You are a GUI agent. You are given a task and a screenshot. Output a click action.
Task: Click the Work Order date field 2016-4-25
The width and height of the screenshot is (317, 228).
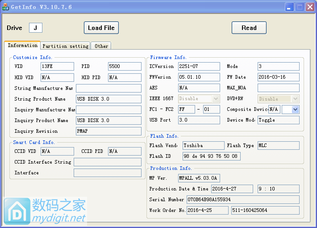click(x=208, y=211)
